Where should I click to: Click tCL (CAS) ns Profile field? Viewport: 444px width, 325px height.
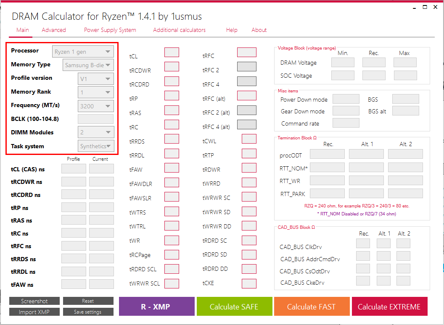[x=74, y=168]
